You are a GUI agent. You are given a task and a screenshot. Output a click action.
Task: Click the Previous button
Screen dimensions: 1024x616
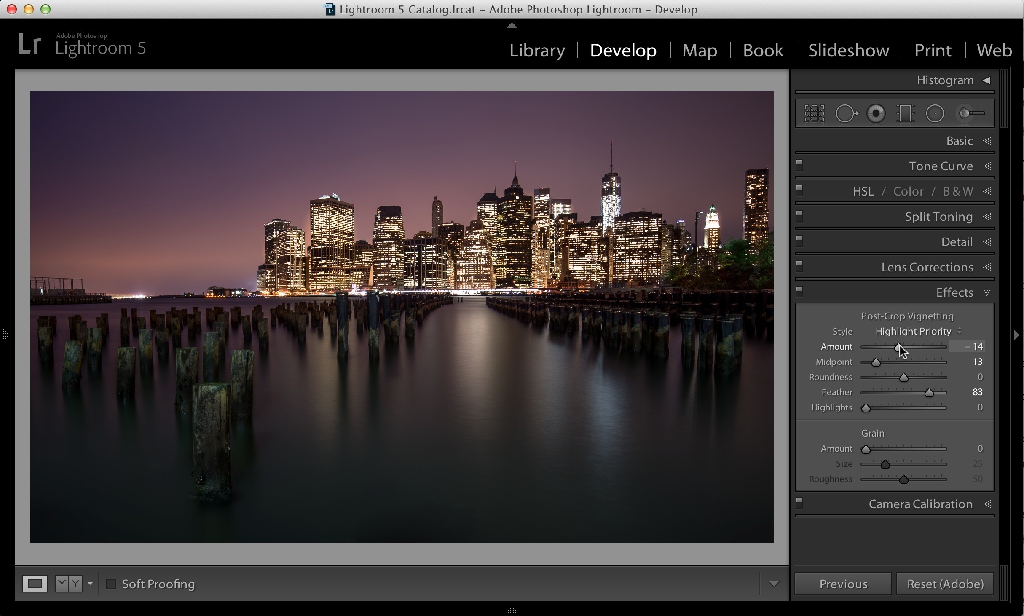pos(843,584)
